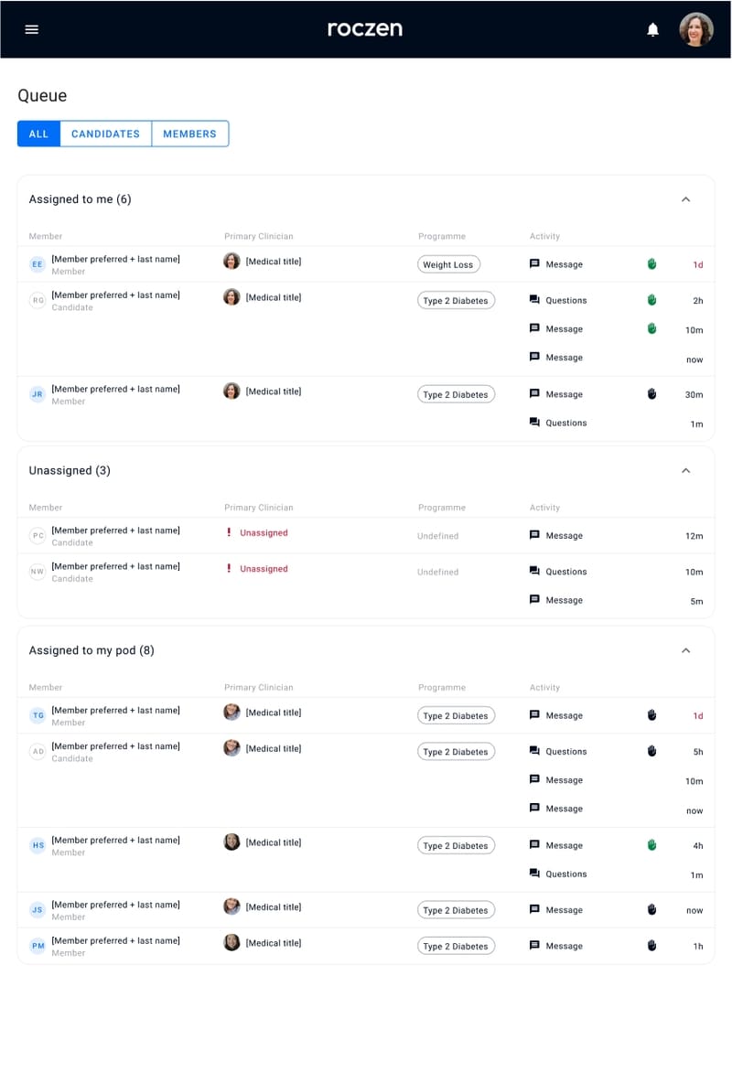Open the user profile avatar
The image size is (732, 1072).
click(x=695, y=29)
